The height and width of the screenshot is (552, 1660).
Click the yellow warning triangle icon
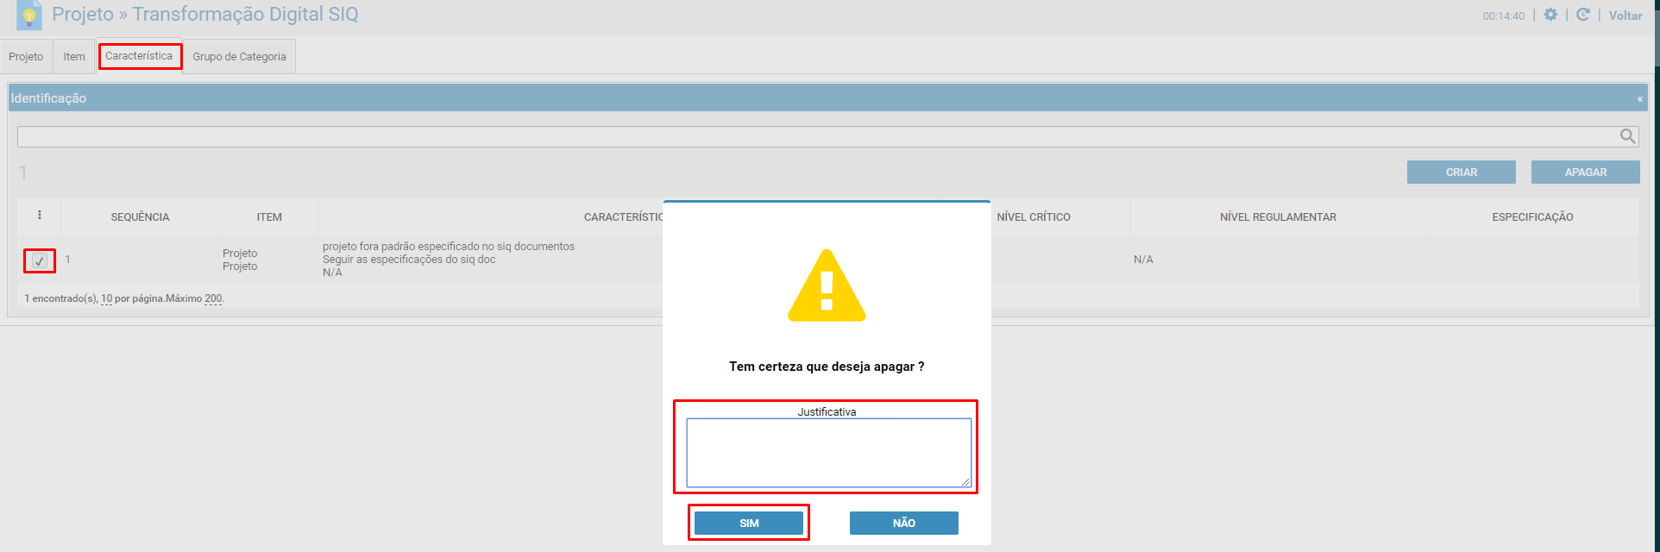click(x=827, y=285)
